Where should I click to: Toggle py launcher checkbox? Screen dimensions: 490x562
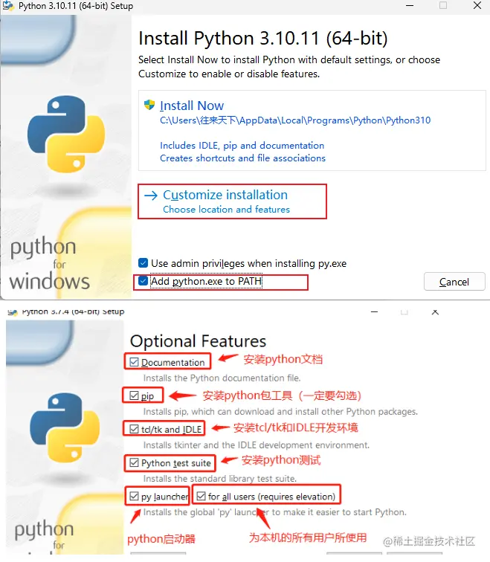click(x=134, y=497)
